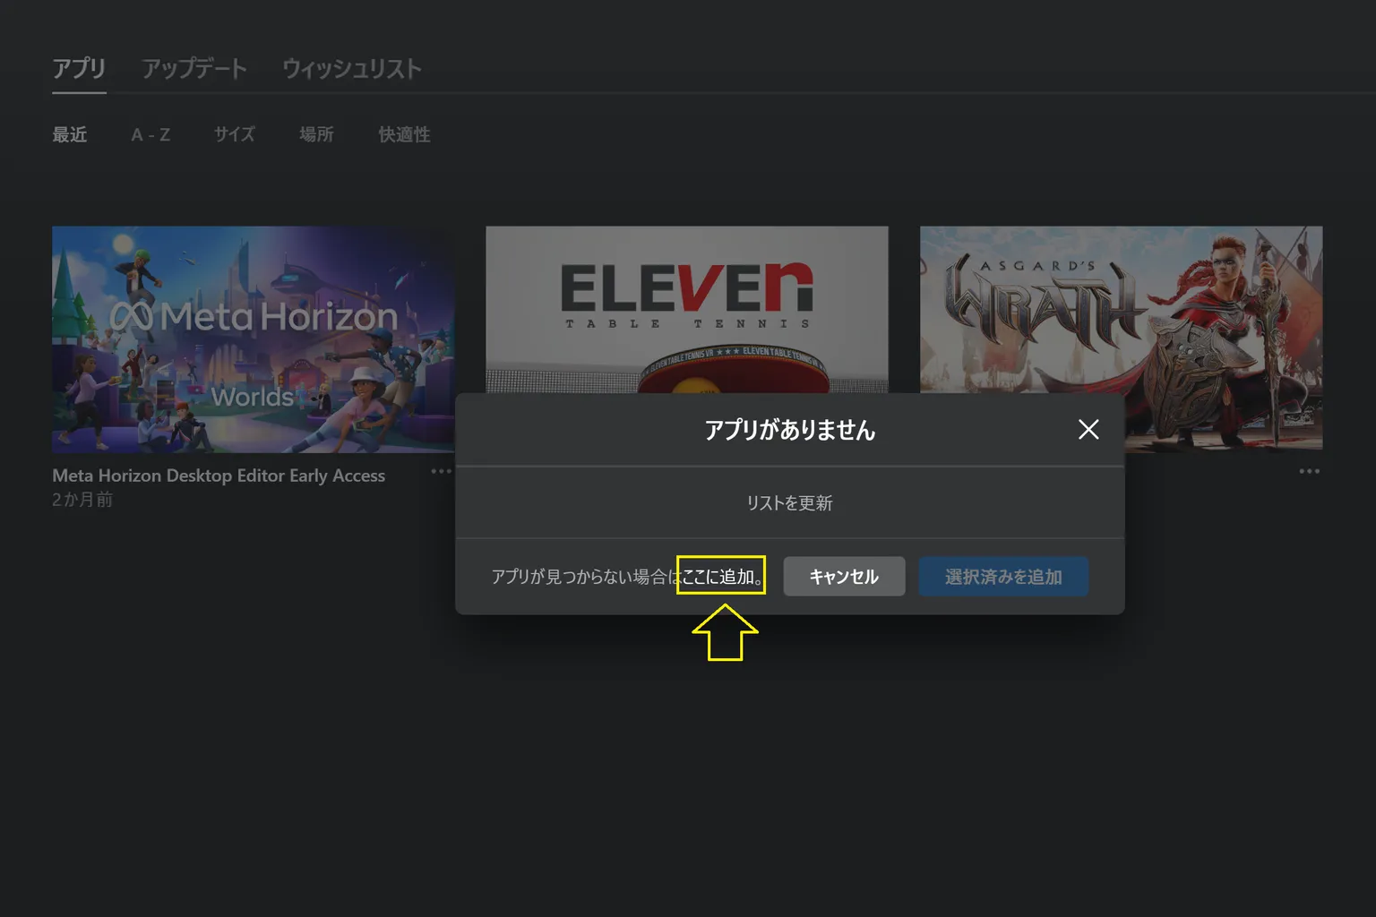Viewport: 1376px width, 917px height.
Task: Switch to the アプリ tab
Action: (x=79, y=69)
